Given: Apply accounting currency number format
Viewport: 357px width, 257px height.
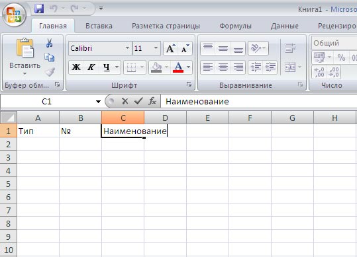Looking at the screenshot, I should (x=319, y=57).
